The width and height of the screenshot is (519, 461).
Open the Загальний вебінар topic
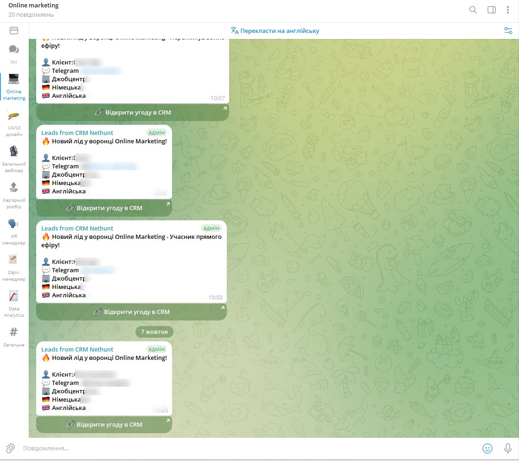(x=14, y=160)
